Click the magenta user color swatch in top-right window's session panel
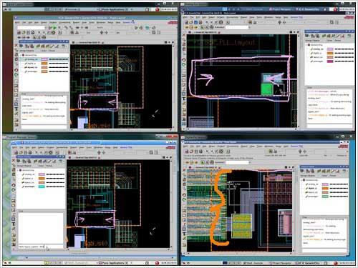The width and height of the screenshot is (358, 268). pos(330,61)
